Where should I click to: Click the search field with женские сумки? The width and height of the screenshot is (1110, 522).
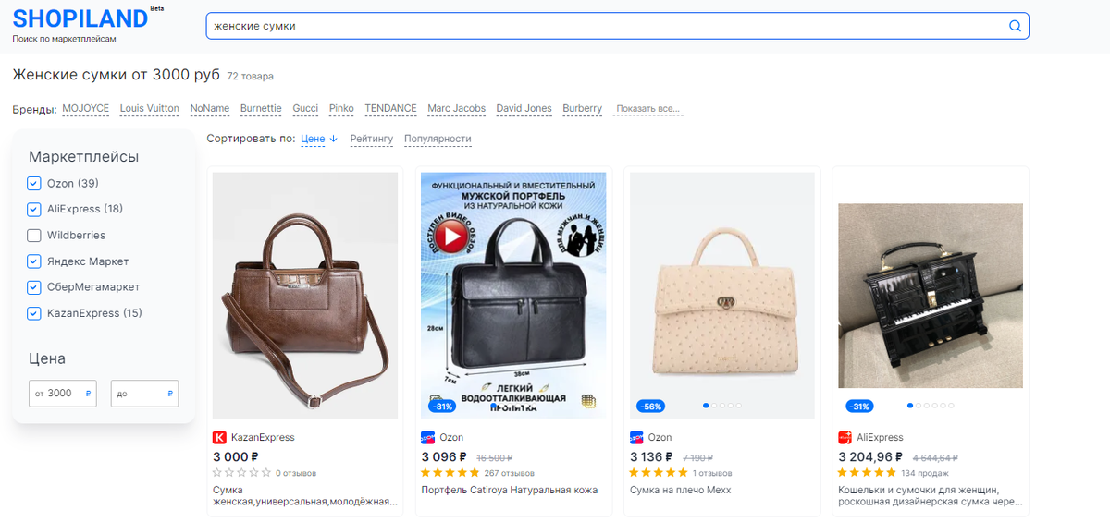(617, 26)
